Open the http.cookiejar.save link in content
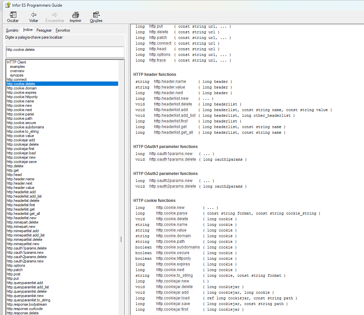This screenshot has height=315, width=364. click(x=173, y=304)
